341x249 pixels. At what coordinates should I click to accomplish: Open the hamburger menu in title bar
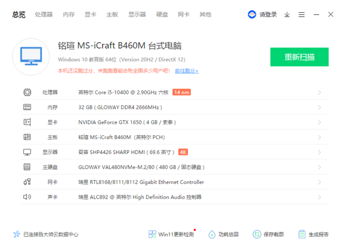pos(302,15)
